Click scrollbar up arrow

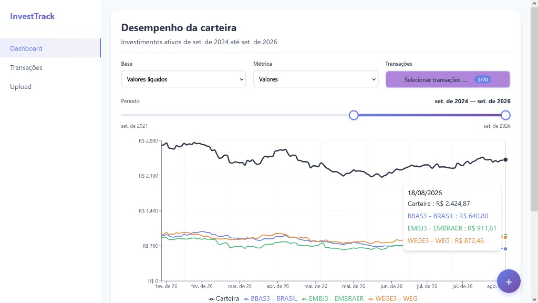point(534,4)
